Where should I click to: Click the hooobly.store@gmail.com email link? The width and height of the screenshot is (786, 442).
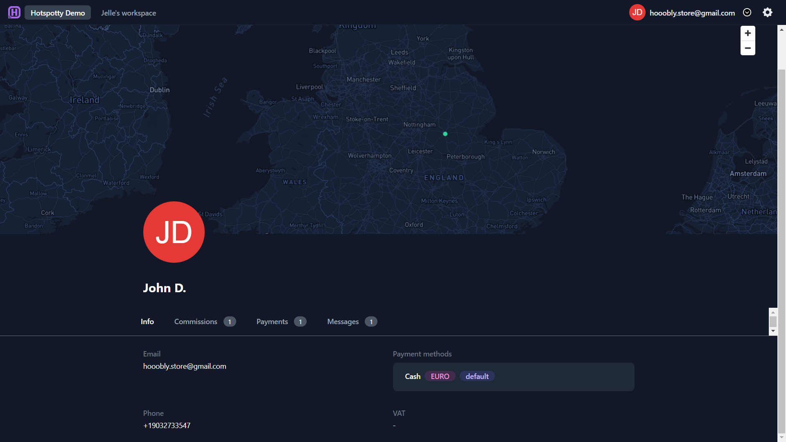pyautogui.click(x=185, y=366)
